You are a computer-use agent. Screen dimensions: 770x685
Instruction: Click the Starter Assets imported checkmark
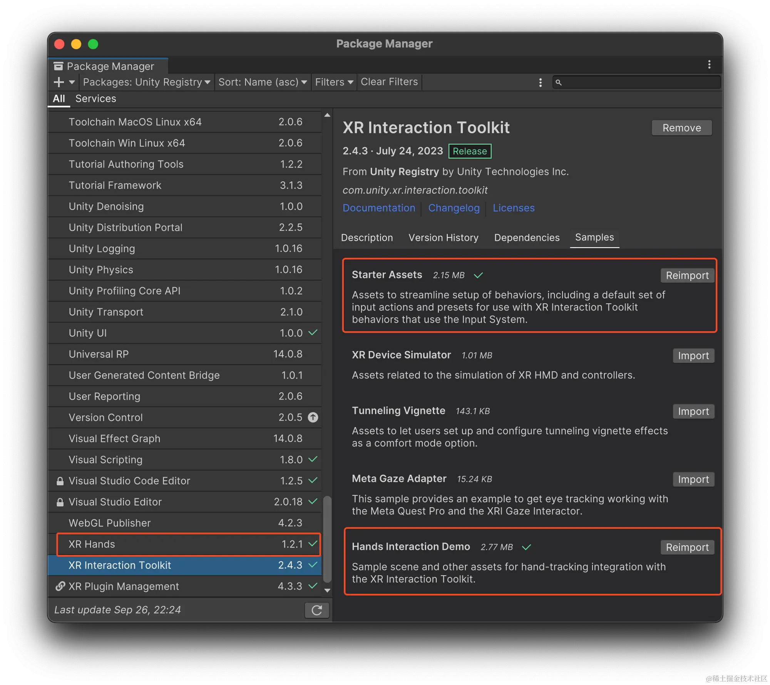click(478, 275)
